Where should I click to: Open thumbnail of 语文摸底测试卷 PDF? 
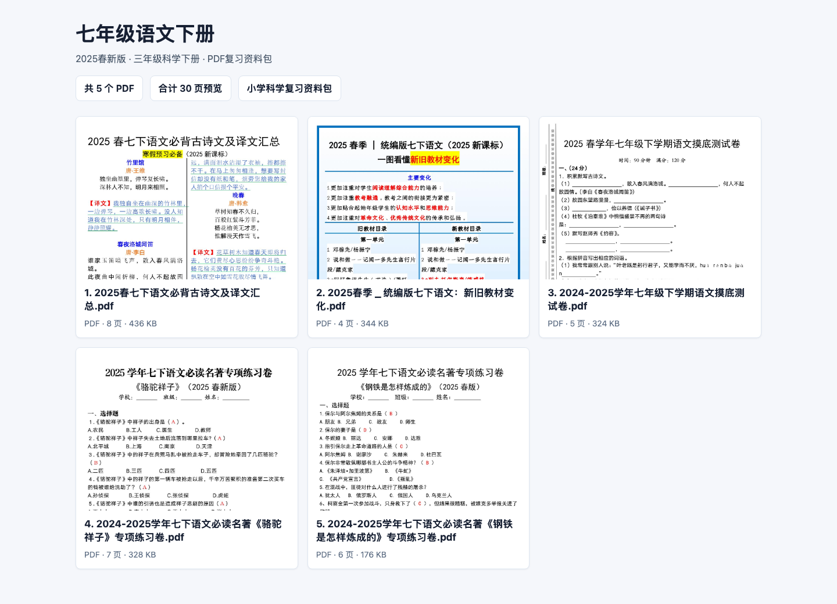click(x=650, y=198)
